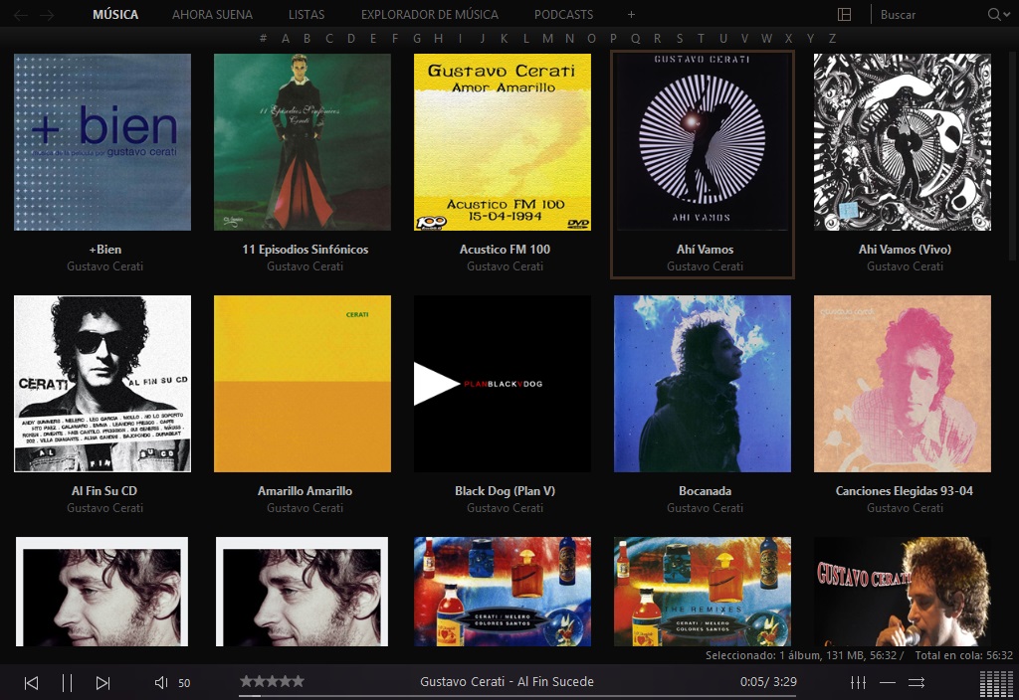Select the Bocanada album cover
Viewport: 1019px width, 700px height.
click(x=702, y=384)
